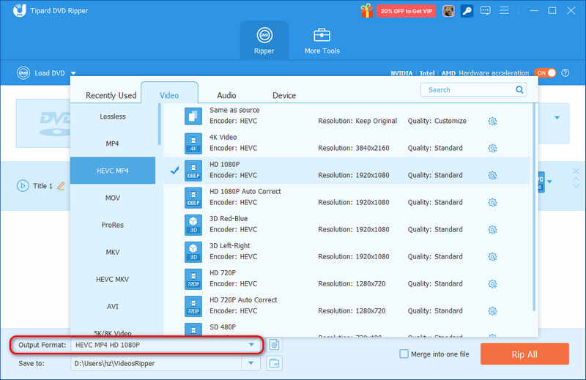The height and width of the screenshot is (380, 586).
Task: Click the gift box promotion icon
Action: 367,11
